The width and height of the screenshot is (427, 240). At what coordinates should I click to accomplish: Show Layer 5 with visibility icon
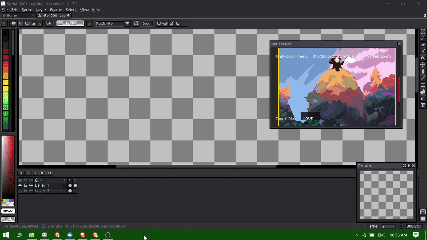tap(20, 191)
